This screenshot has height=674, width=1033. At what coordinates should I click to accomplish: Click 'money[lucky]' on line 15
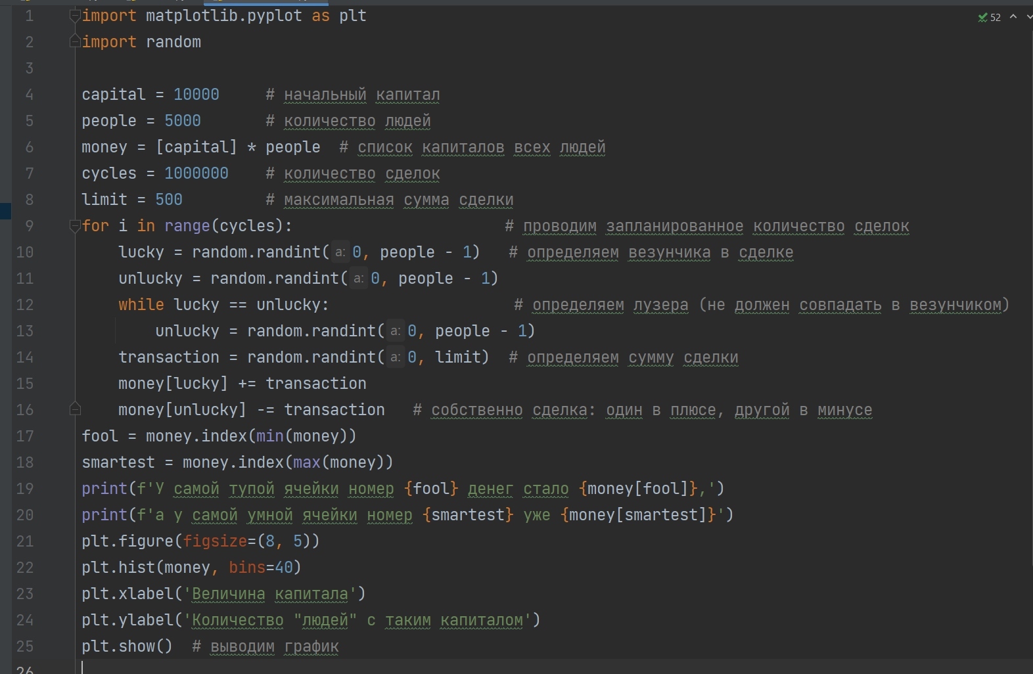pos(173,384)
